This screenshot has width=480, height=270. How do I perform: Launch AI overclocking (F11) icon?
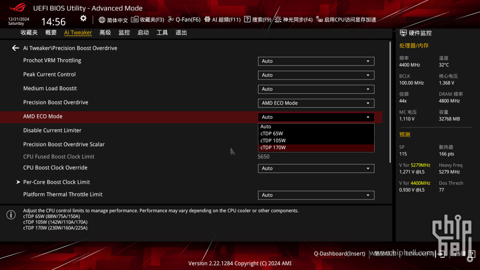point(207,20)
